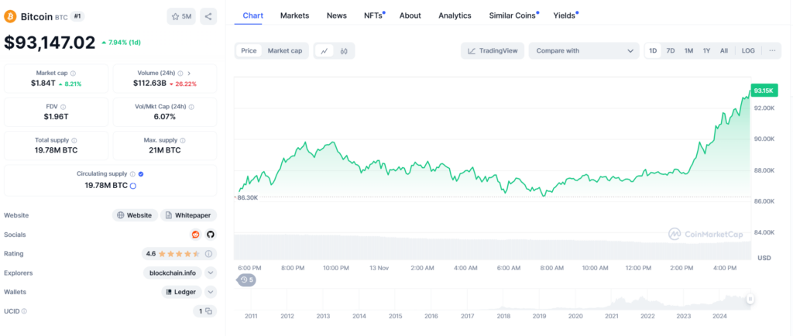
Task: Expand the Explorers list chevron
Action: (211, 273)
